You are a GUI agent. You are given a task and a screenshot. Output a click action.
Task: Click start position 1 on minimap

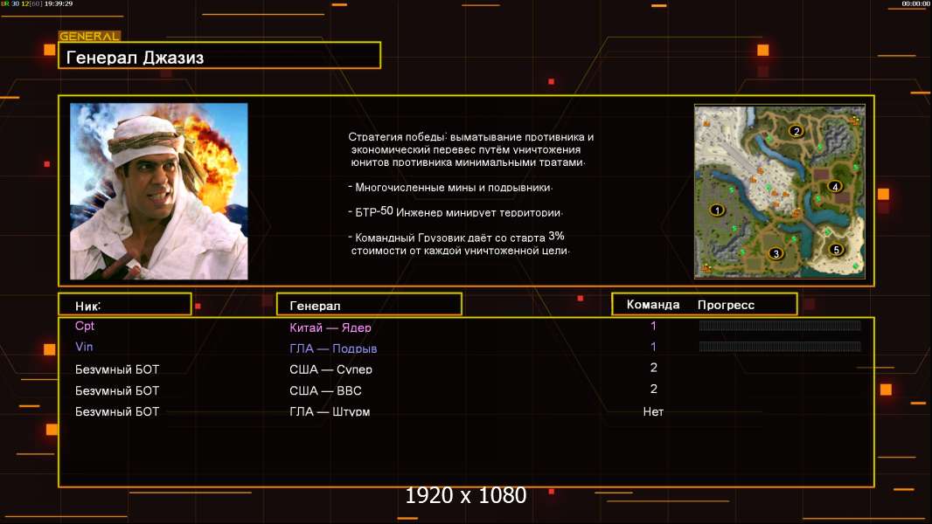click(x=718, y=210)
